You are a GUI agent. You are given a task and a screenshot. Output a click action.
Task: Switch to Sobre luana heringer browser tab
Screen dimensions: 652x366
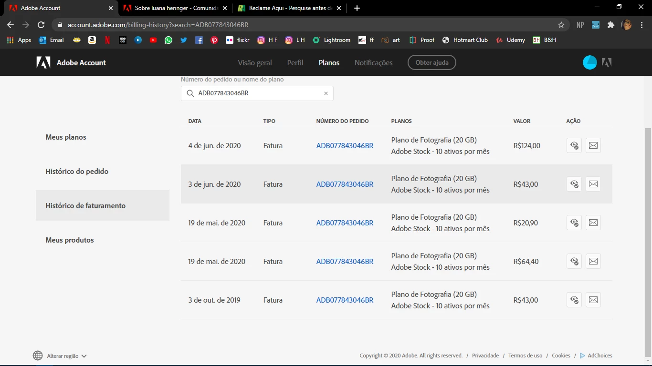(x=175, y=8)
